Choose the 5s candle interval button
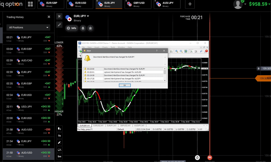Viewport: 271px width, 162px height. coord(59,136)
